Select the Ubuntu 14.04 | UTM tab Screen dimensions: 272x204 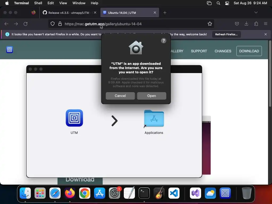click(x=130, y=13)
